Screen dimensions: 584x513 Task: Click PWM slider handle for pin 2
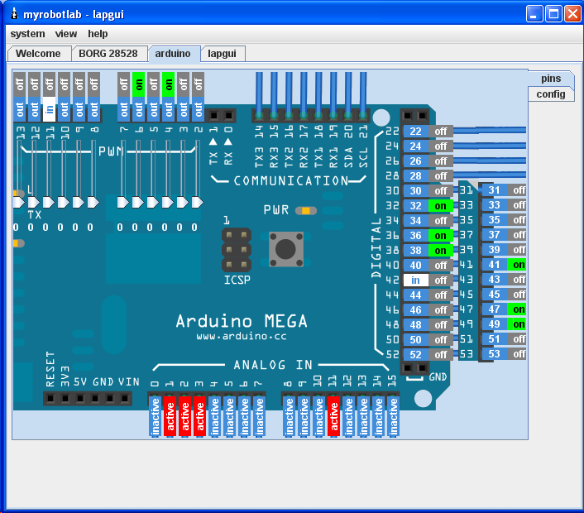pyautogui.click(x=198, y=202)
